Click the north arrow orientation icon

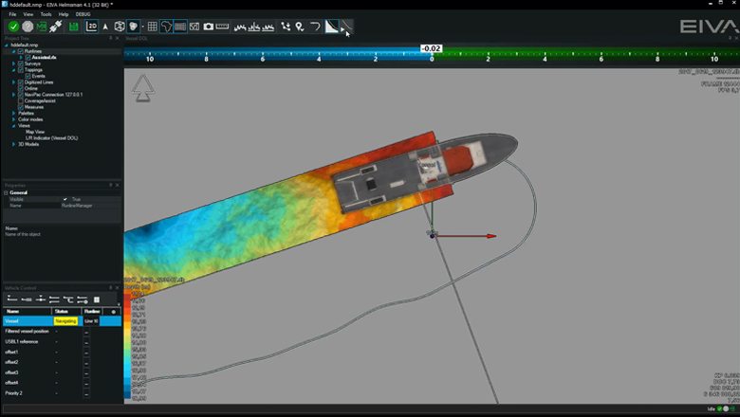pos(105,27)
